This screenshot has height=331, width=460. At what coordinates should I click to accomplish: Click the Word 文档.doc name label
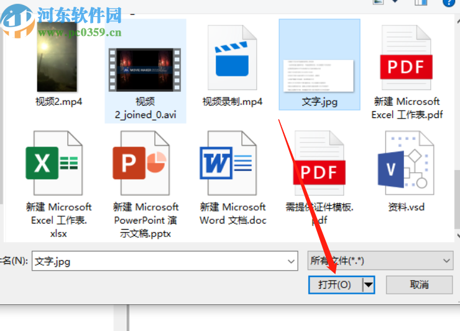click(x=233, y=214)
